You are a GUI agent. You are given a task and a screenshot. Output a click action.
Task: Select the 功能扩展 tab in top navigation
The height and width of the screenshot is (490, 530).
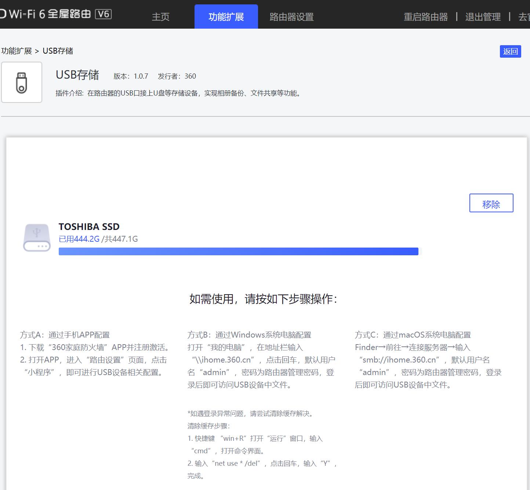(x=226, y=17)
